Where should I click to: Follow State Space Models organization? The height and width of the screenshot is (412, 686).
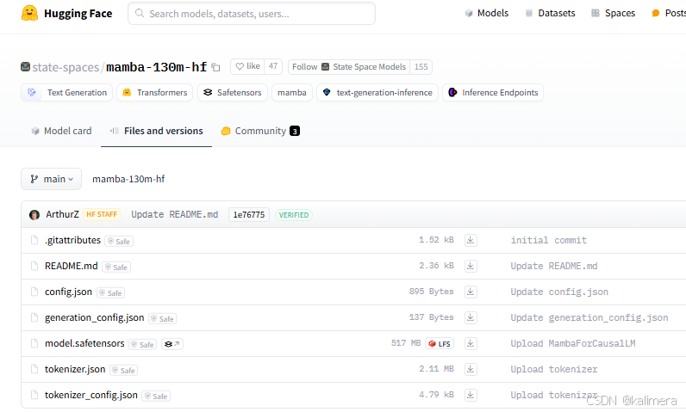coord(349,67)
